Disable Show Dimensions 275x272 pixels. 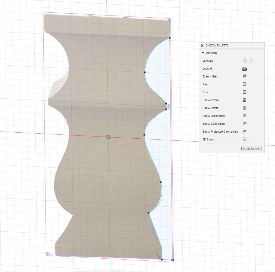pos(244,116)
